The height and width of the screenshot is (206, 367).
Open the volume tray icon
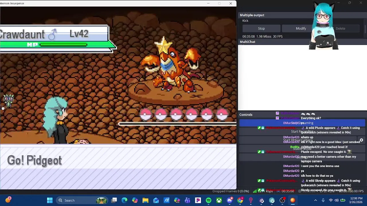336,200
